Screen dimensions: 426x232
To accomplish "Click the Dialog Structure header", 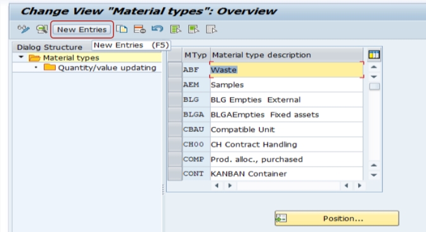I will pos(49,47).
